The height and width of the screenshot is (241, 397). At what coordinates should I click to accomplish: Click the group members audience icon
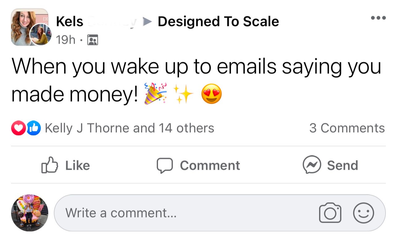pyautogui.click(x=93, y=40)
